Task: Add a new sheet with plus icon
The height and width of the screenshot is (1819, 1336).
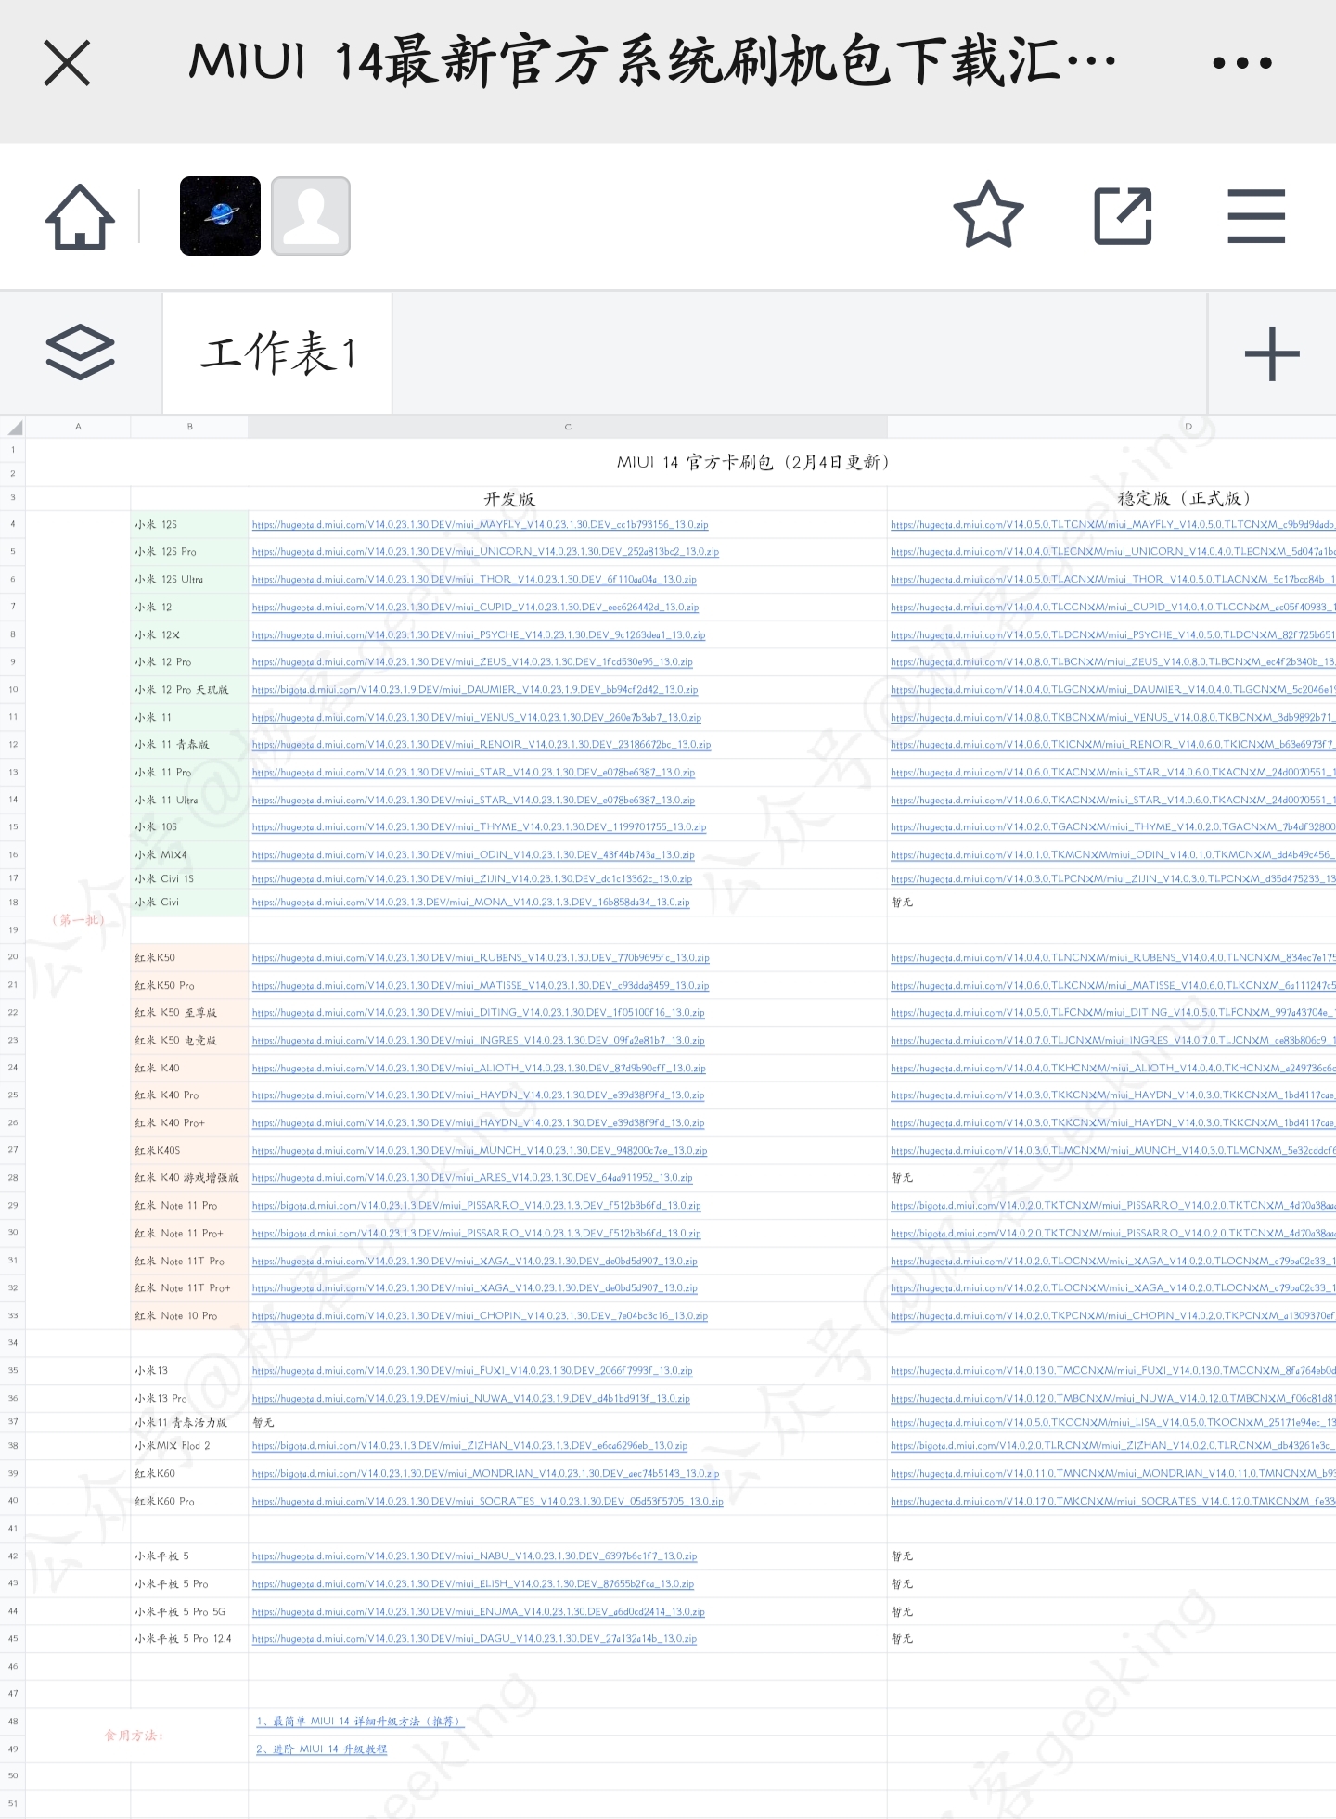Action: coord(1272,353)
